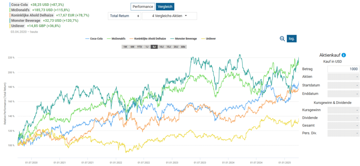
Task: Click the Enddatum field
Action: point(343,94)
